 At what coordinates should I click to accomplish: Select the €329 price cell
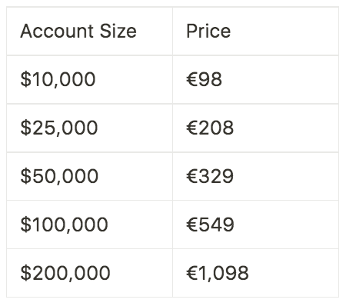click(255, 176)
